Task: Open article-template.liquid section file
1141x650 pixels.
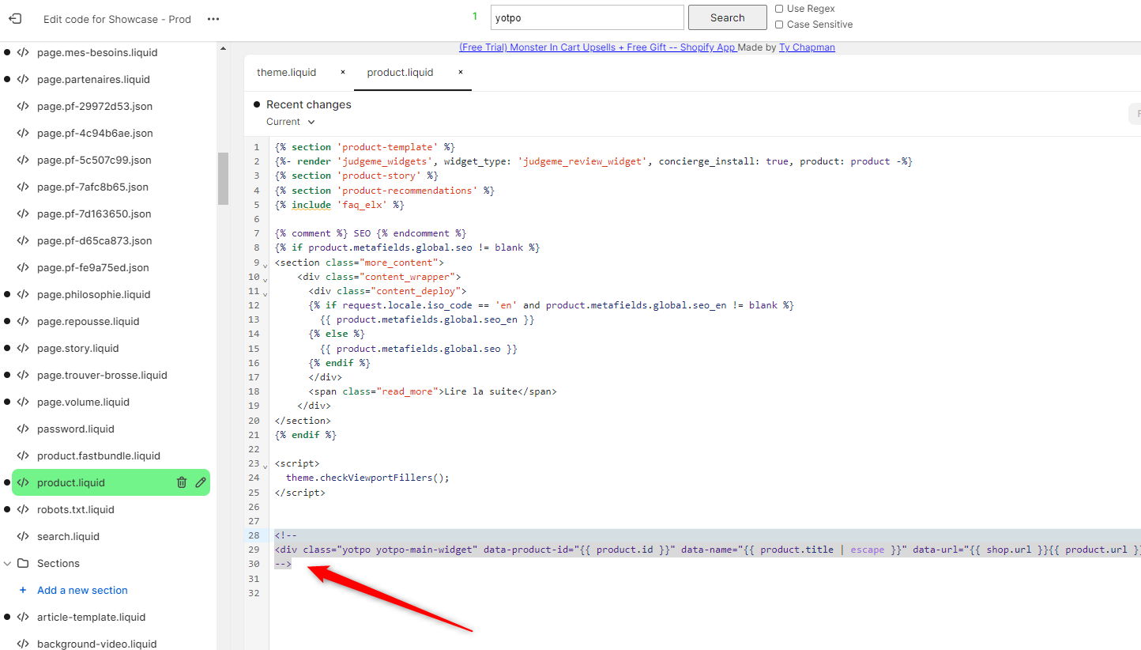Action: click(91, 617)
